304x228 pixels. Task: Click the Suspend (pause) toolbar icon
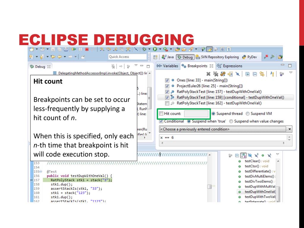[80, 49]
